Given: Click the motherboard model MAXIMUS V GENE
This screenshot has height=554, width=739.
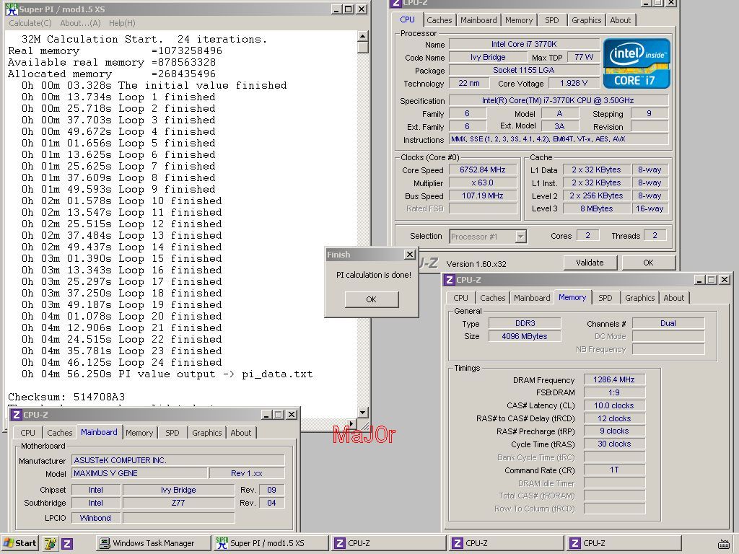Looking at the screenshot, I should [x=139, y=473].
